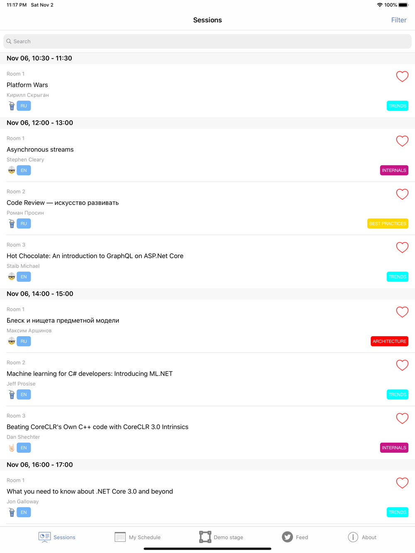Click the cup icon for Platform Wars

click(12, 106)
